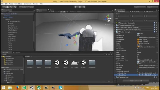Select the Level1 scene asset
Image resolution: width=160 pixels, height=90 pixels.
pyautogui.click(x=57, y=64)
